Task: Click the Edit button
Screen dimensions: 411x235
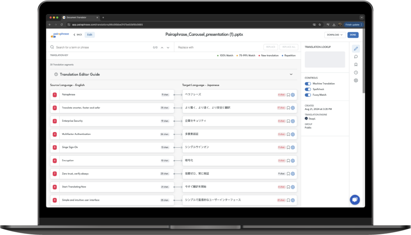Action: click(x=90, y=35)
